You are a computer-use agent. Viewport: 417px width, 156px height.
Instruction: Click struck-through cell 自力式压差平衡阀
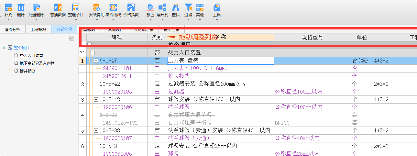pyautogui.click(x=220, y=123)
